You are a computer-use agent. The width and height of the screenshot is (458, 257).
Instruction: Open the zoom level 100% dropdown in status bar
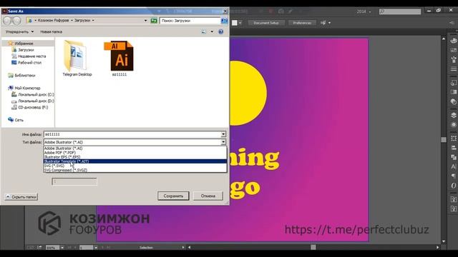pyautogui.click(x=62, y=248)
